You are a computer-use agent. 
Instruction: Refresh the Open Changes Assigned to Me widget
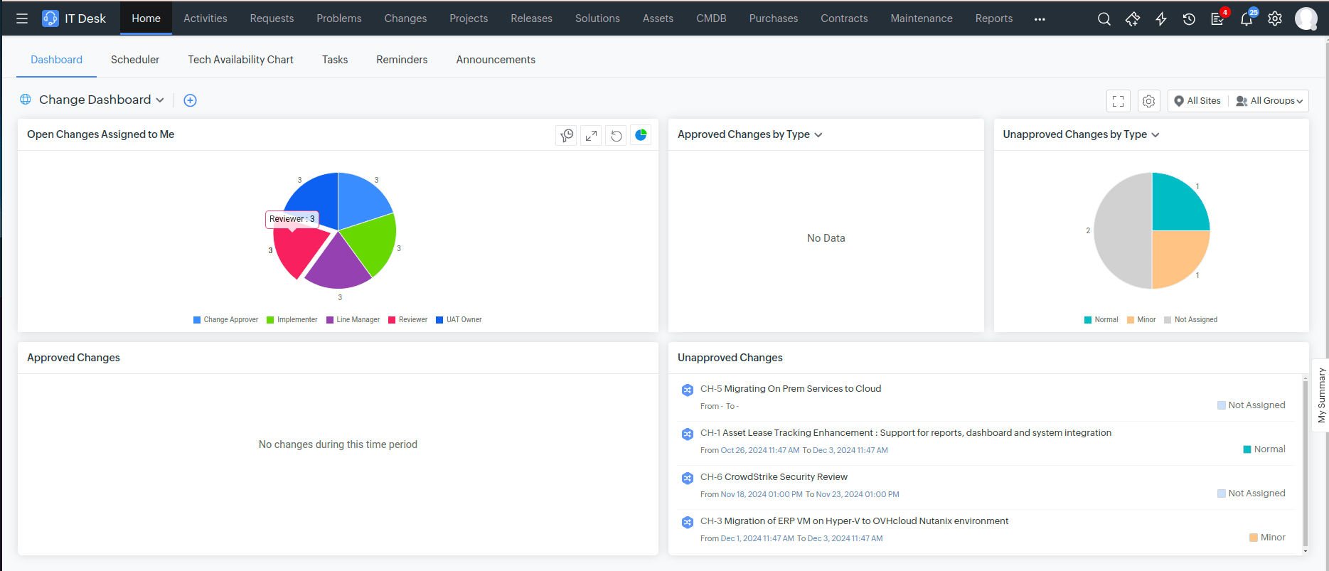click(617, 135)
